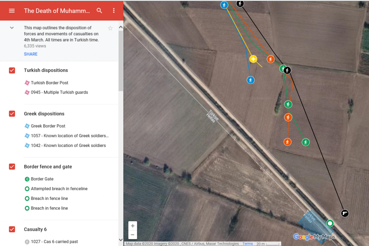This screenshot has height=246, width=369.
Task: Uncheck the Turkish dispositions layer
Action: click(x=12, y=70)
